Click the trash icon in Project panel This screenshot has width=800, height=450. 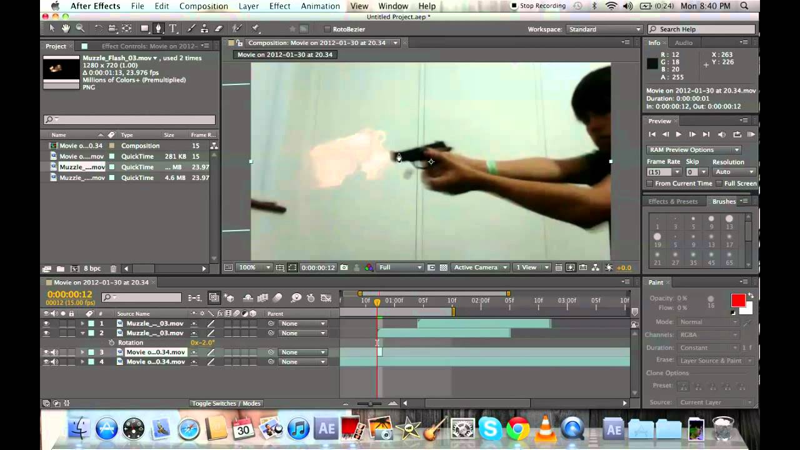pos(113,269)
